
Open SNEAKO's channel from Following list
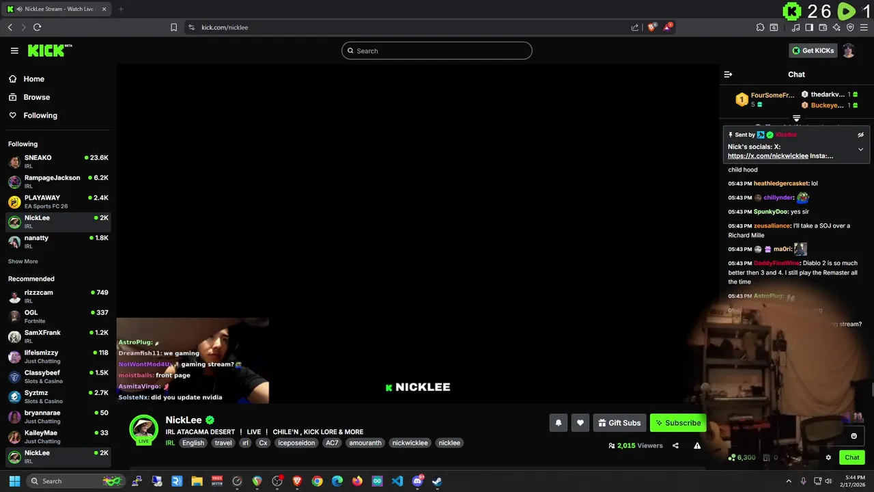point(58,162)
